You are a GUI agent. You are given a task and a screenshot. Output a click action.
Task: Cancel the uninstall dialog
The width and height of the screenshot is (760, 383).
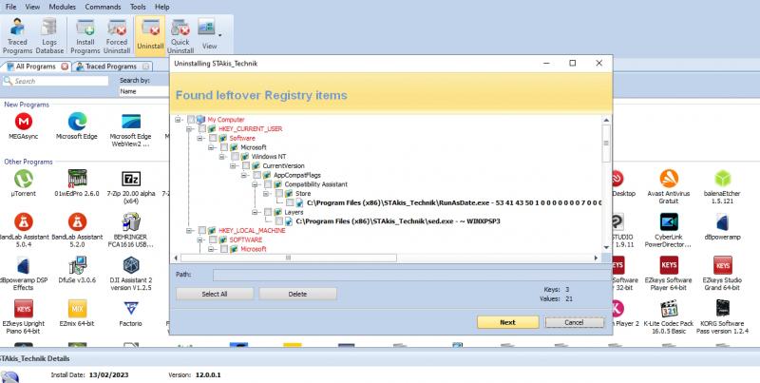pyautogui.click(x=574, y=322)
